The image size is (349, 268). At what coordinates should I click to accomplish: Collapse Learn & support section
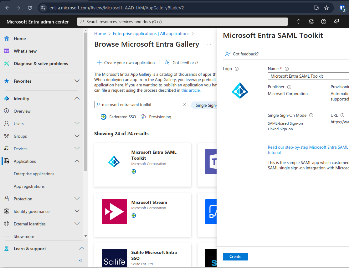click(82, 248)
